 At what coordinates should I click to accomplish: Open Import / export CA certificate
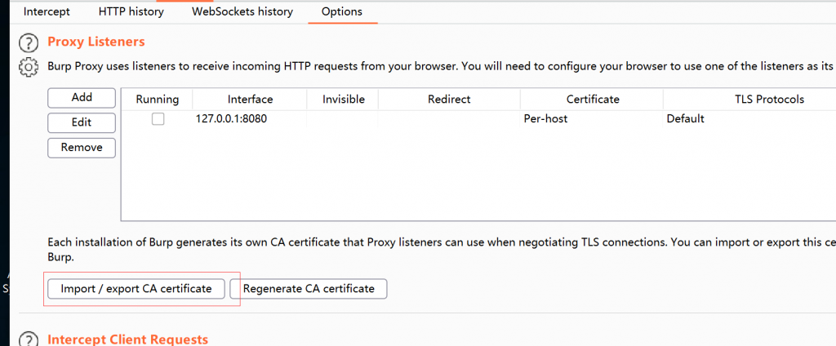(x=136, y=289)
